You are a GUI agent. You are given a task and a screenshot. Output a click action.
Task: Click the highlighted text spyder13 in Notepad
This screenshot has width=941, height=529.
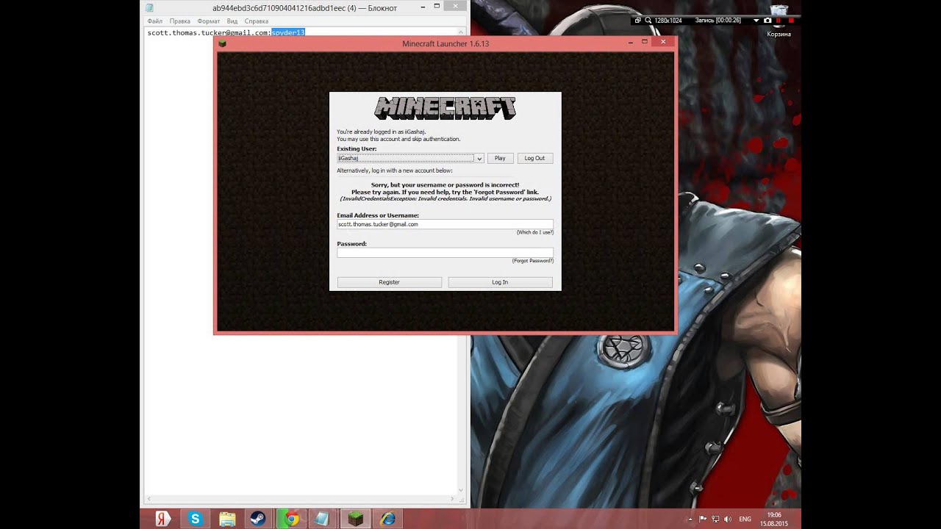click(x=288, y=33)
